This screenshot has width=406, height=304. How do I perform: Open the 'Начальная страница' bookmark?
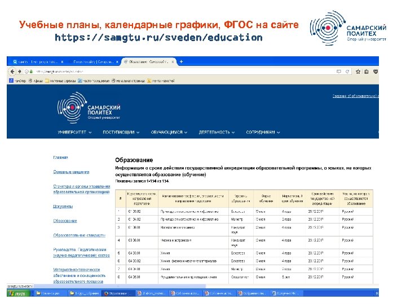click(128, 81)
